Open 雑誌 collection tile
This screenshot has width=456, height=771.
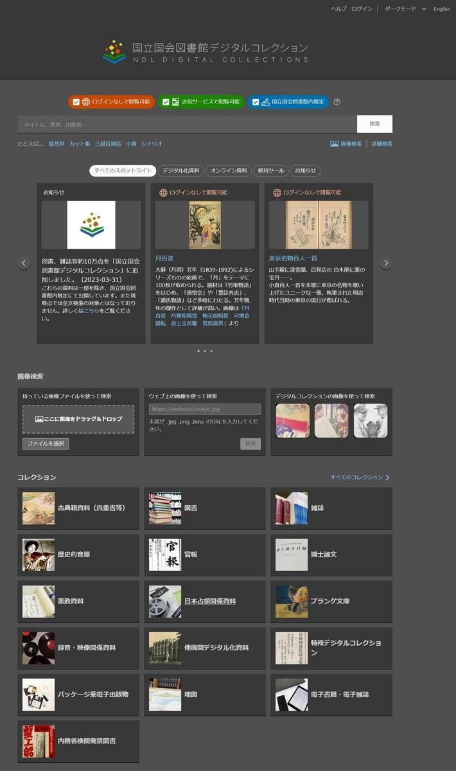[331, 508]
